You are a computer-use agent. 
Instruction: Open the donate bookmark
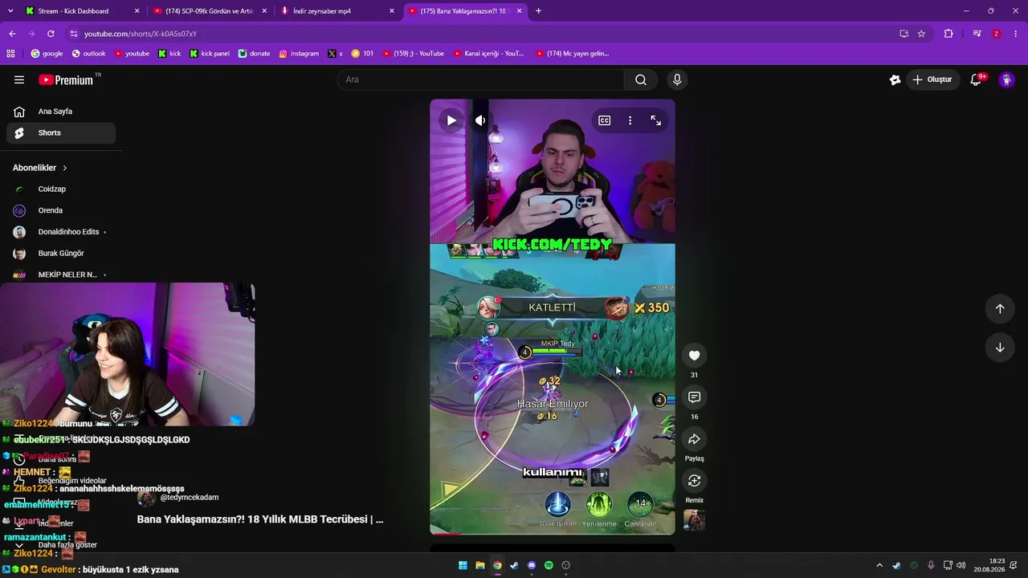254,54
